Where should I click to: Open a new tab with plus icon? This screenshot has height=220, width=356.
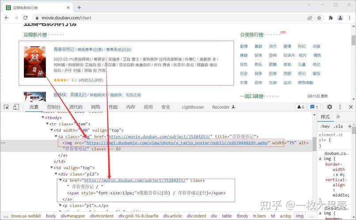click(79, 7)
